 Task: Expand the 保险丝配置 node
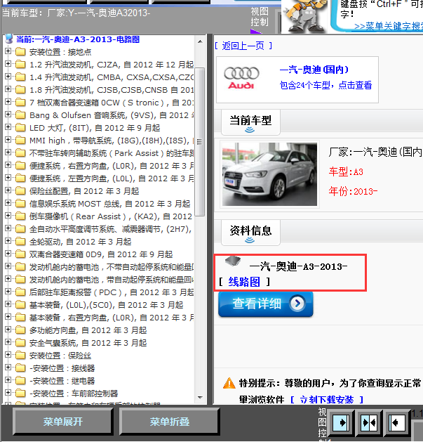[x=8, y=190]
